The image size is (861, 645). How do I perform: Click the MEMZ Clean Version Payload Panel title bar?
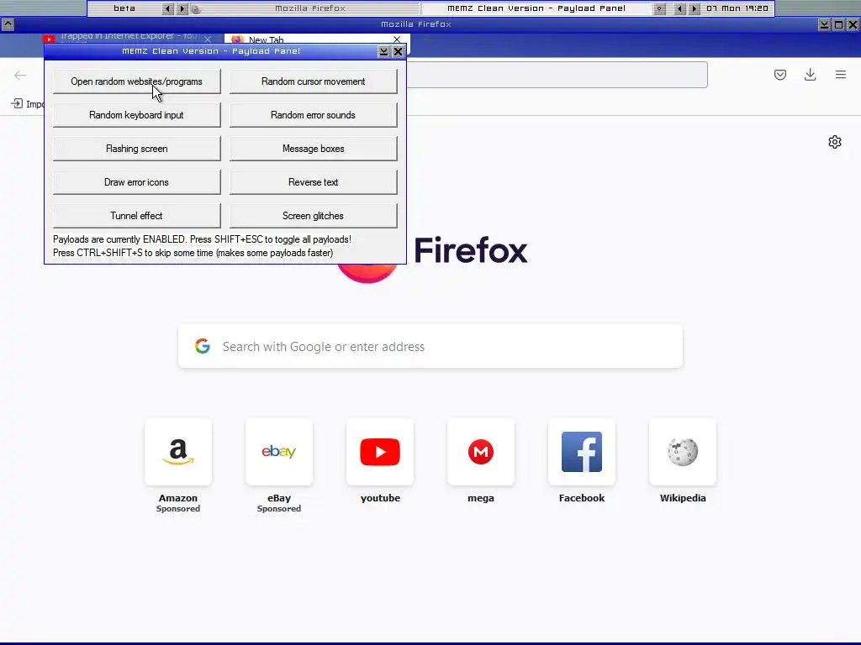tap(211, 51)
